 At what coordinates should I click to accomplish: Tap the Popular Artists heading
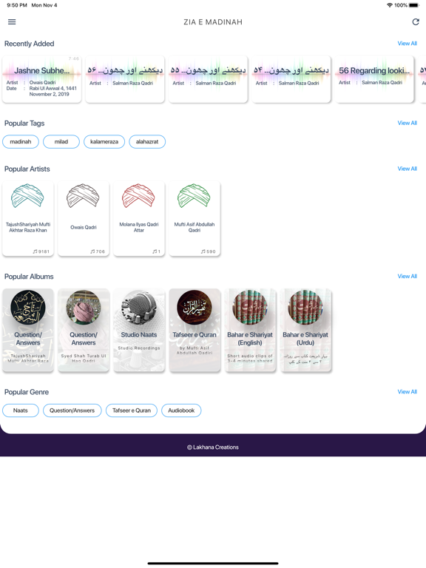tap(27, 169)
